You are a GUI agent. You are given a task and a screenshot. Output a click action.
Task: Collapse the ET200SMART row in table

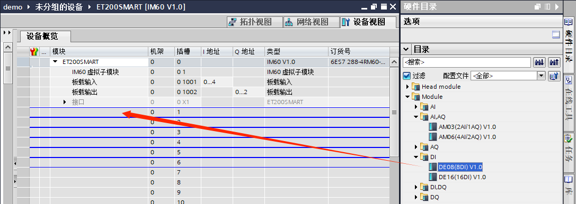(55, 62)
